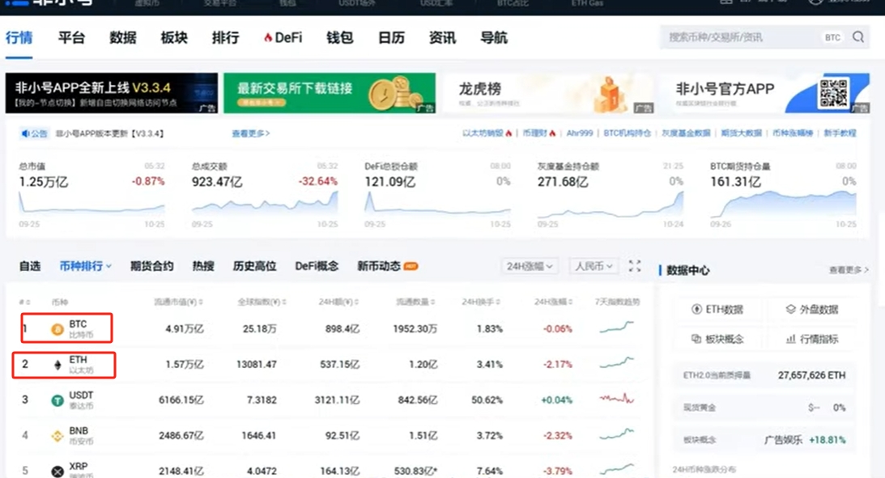Open the 排行 main tab
The height and width of the screenshot is (478, 885).
225,38
